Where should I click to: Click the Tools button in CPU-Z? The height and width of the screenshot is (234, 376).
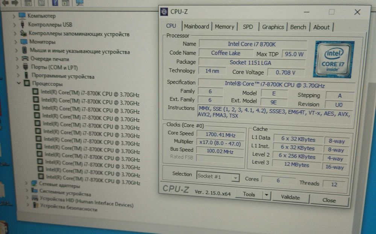[x=249, y=194]
